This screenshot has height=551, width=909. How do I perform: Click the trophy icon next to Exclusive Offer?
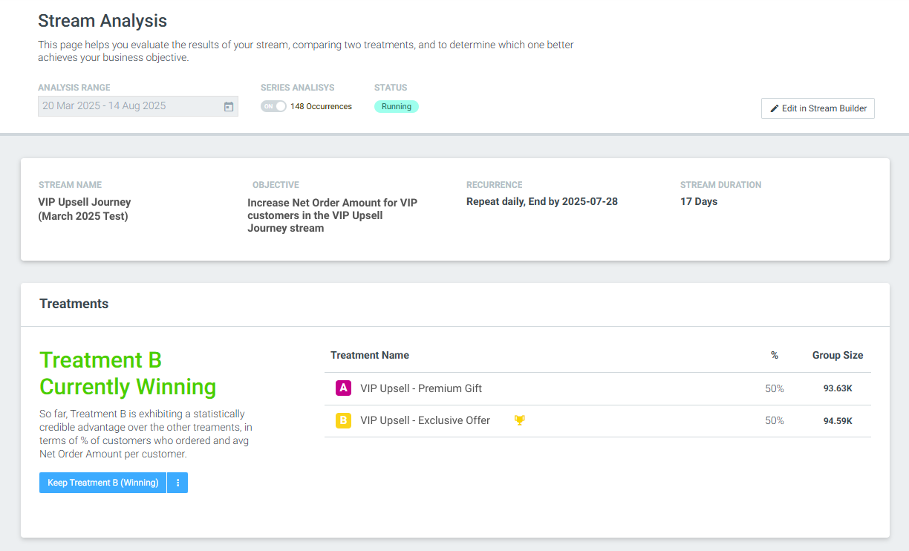point(520,420)
